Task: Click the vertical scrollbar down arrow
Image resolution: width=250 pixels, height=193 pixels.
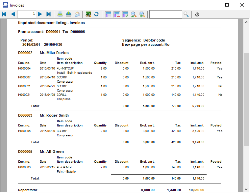Action: 246,190
